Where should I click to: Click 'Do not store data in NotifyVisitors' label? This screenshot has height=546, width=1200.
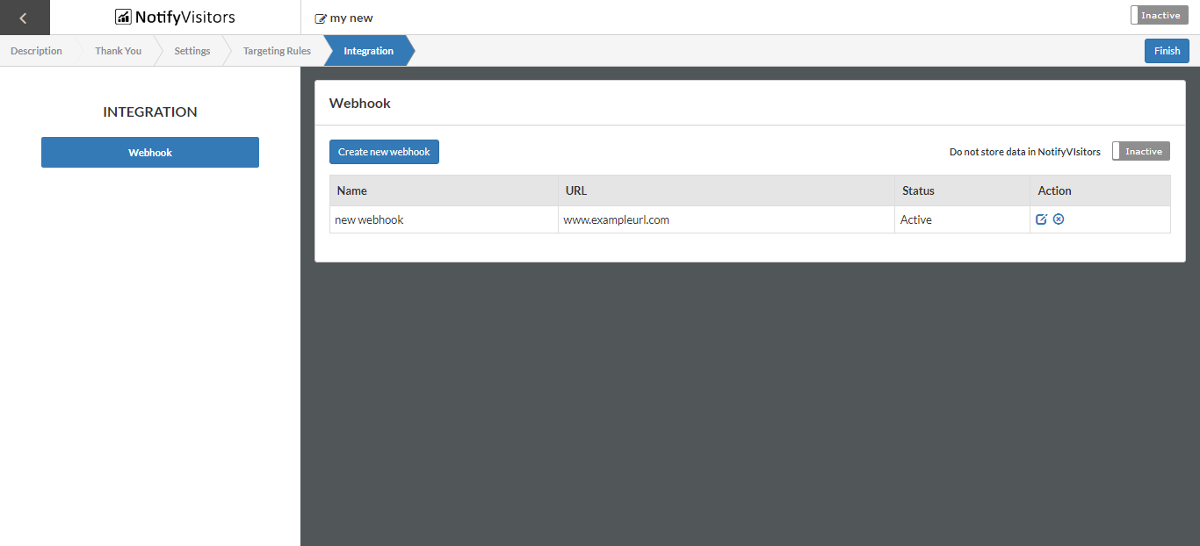click(x=1025, y=152)
